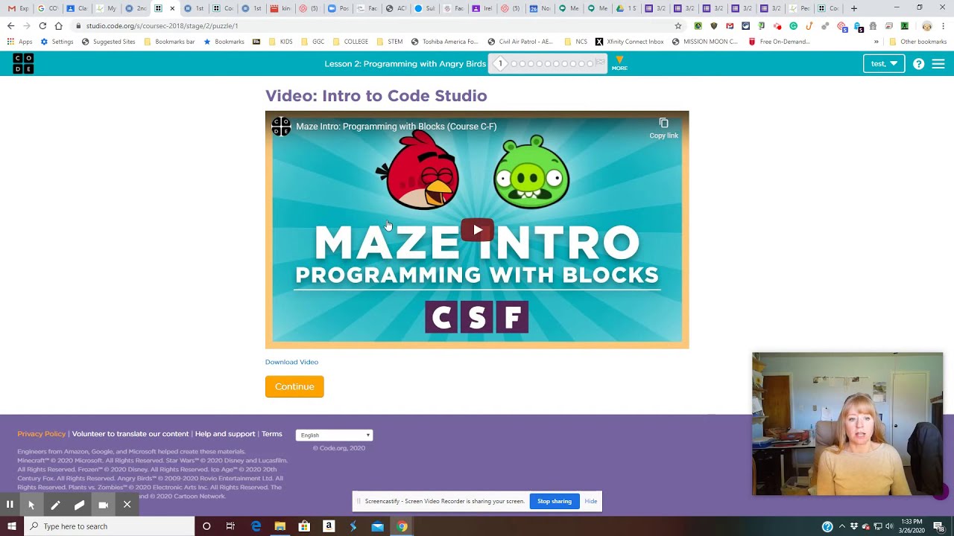Open the Download Video link
954x536 pixels.
point(291,362)
